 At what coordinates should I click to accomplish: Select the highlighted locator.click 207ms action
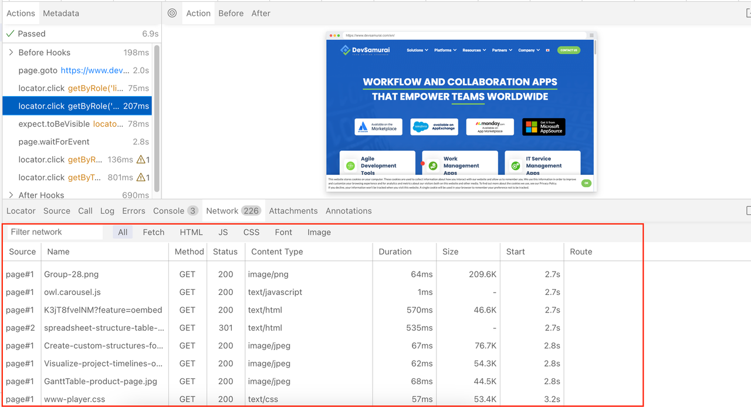click(77, 106)
